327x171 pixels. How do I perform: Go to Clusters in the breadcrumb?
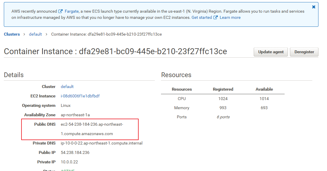point(12,34)
